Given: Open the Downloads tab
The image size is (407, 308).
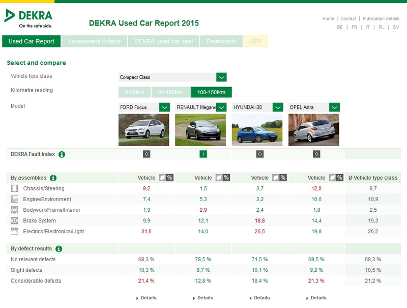Looking at the screenshot, I should 221,41.
